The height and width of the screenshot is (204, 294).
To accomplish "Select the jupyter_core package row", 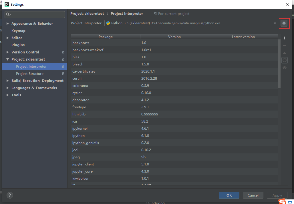I will 174,171.
